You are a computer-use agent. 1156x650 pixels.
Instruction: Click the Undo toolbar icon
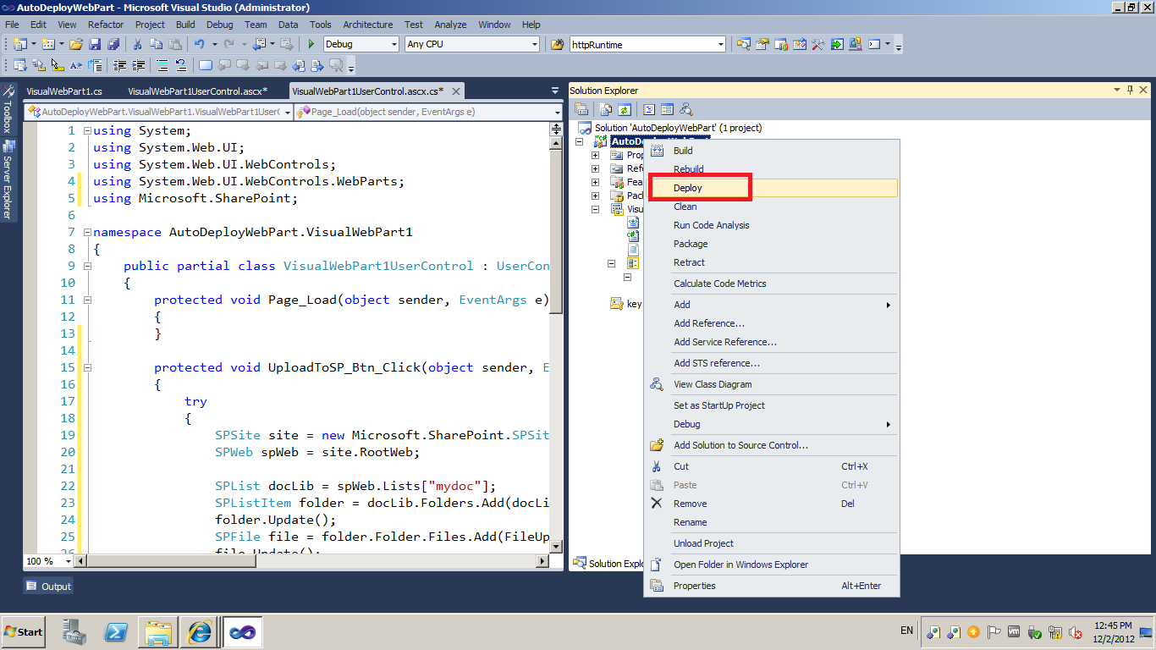tap(201, 45)
